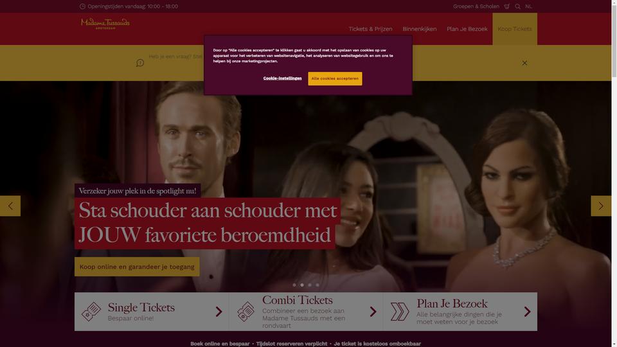Click the chat question bubble icon
The width and height of the screenshot is (617, 347).
(x=140, y=63)
